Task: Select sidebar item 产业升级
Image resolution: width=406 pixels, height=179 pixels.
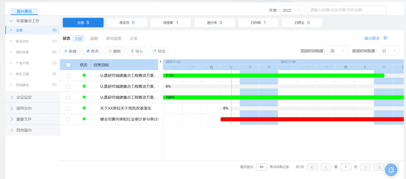Action: click(x=32, y=63)
